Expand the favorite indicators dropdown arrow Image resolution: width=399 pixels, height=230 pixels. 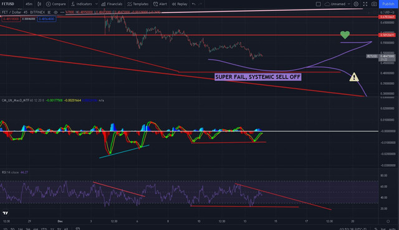(97, 4)
